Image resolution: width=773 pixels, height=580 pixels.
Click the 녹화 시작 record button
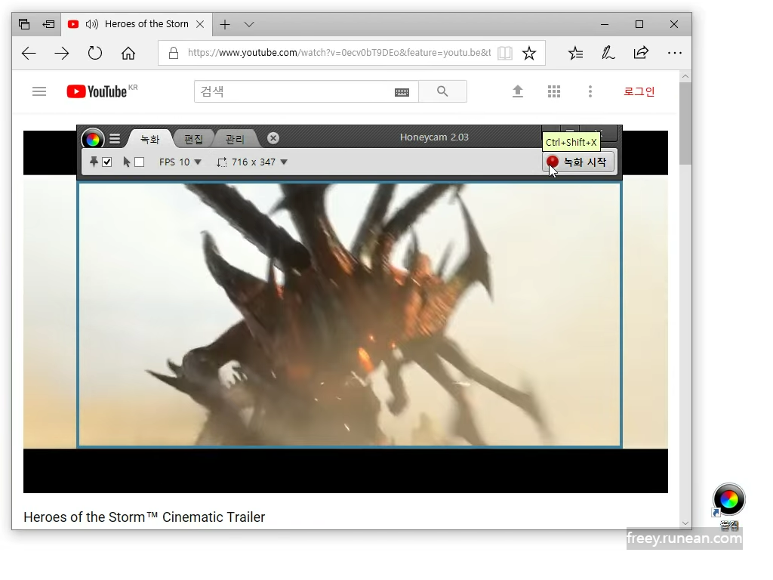[579, 162]
